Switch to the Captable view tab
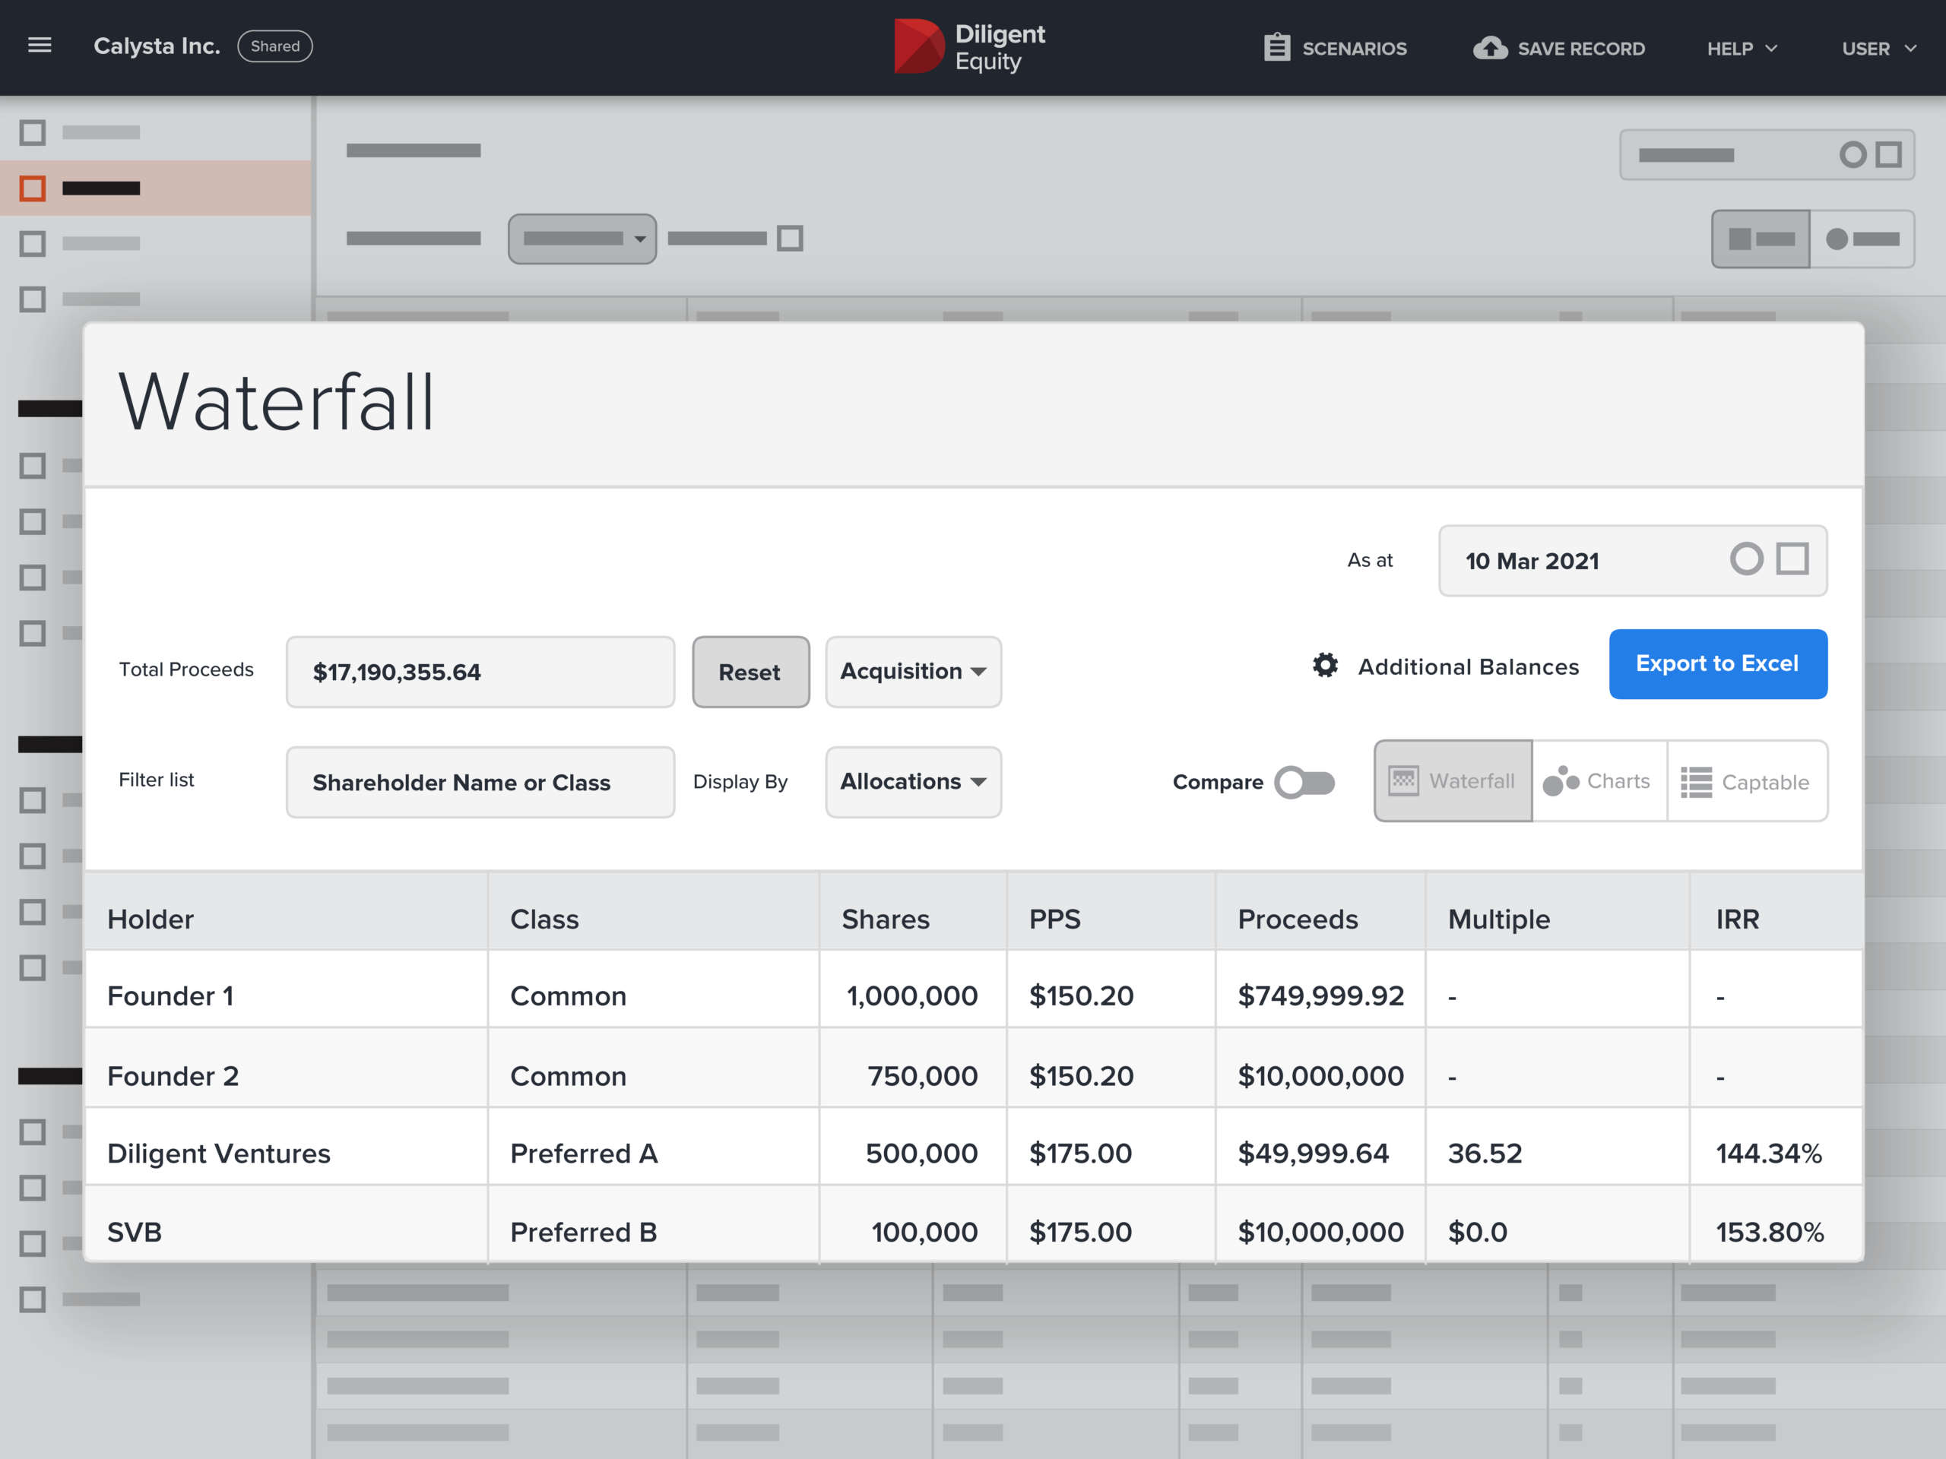The width and height of the screenshot is (1946, 1459). point(1747,781)
